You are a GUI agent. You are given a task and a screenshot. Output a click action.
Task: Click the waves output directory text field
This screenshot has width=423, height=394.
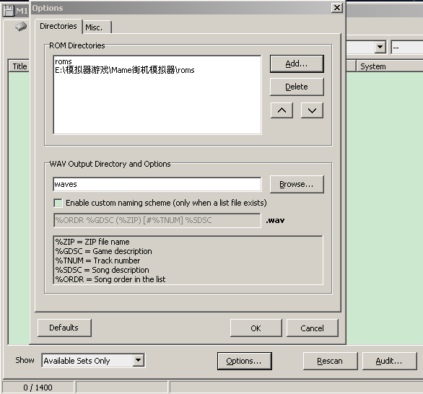coord(157,185)
